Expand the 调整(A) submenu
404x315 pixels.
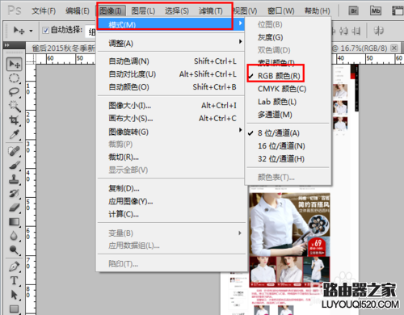tap(170, 43)
